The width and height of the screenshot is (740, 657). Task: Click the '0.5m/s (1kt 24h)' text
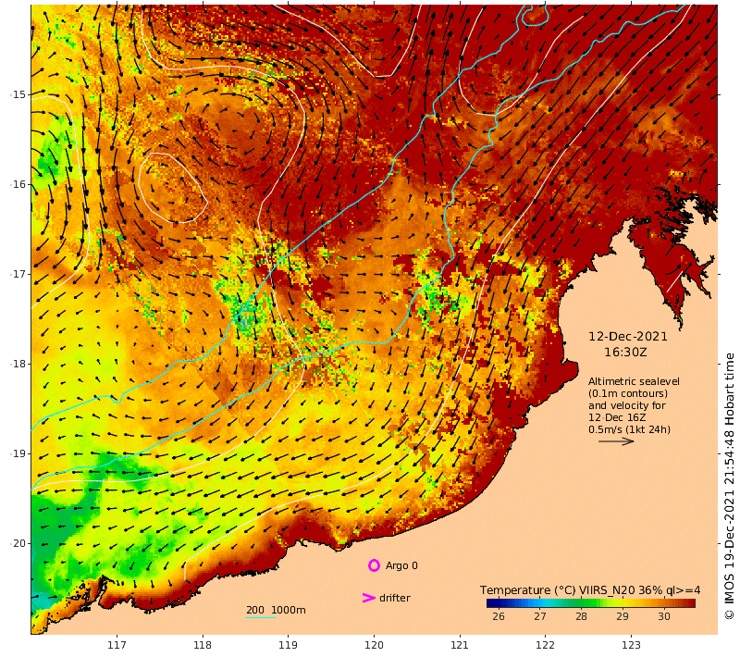[629, 429]
